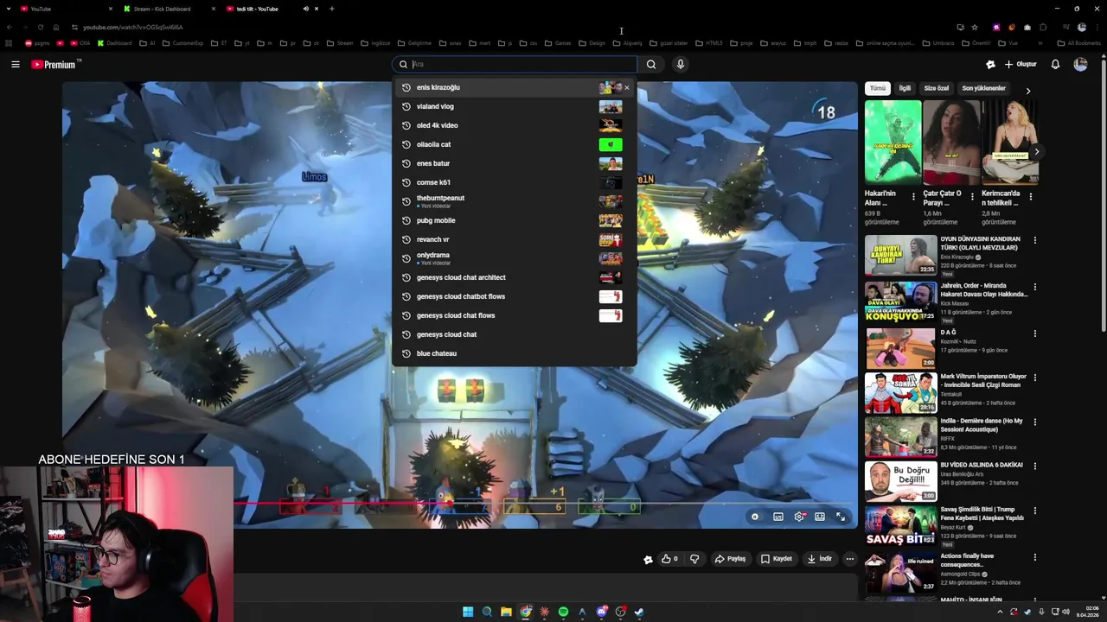This screenshot has width=1107, height=622.
Task: Open Discord from the taskbar
Action: tap(601, 612)
